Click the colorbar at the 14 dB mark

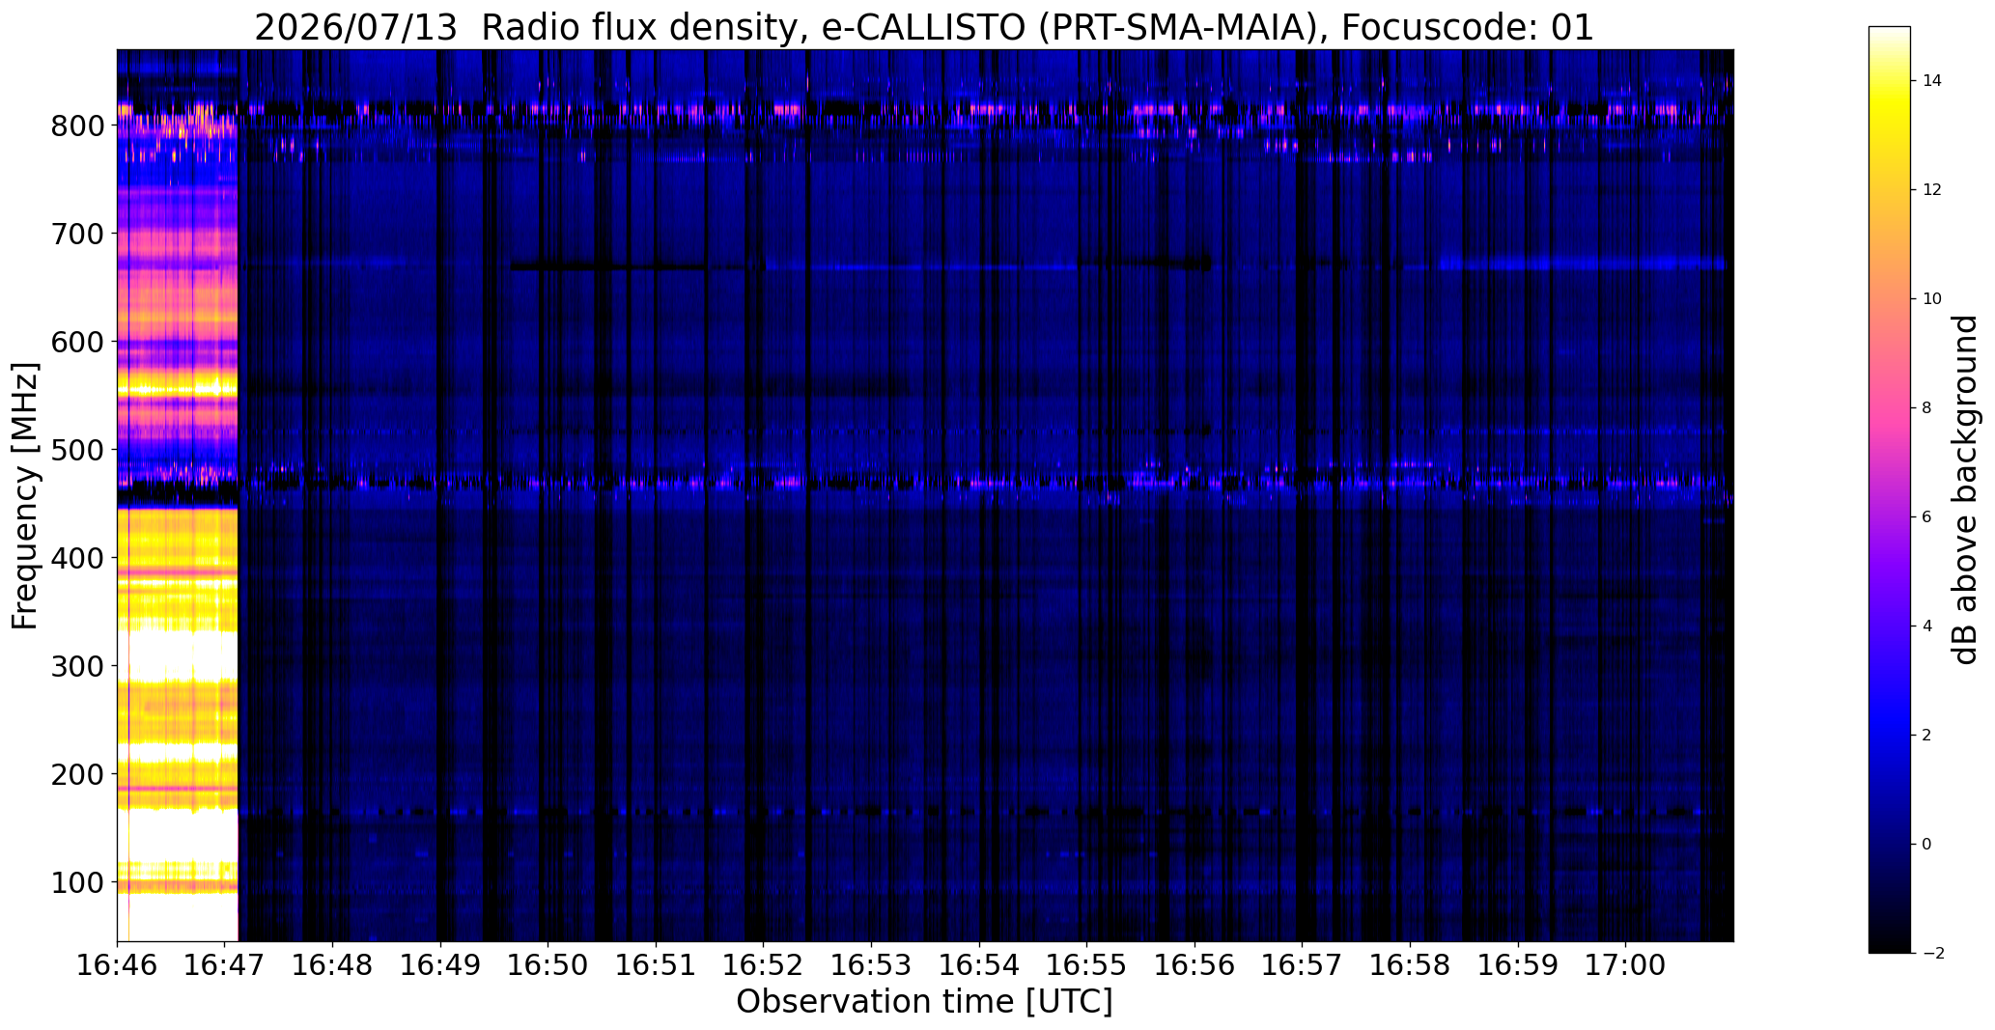click(1890, 80)
